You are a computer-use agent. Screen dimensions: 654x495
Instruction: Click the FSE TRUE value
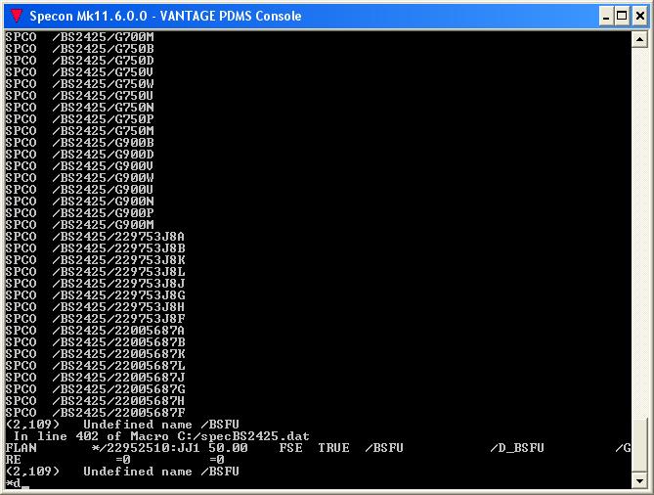coord(314,448)
